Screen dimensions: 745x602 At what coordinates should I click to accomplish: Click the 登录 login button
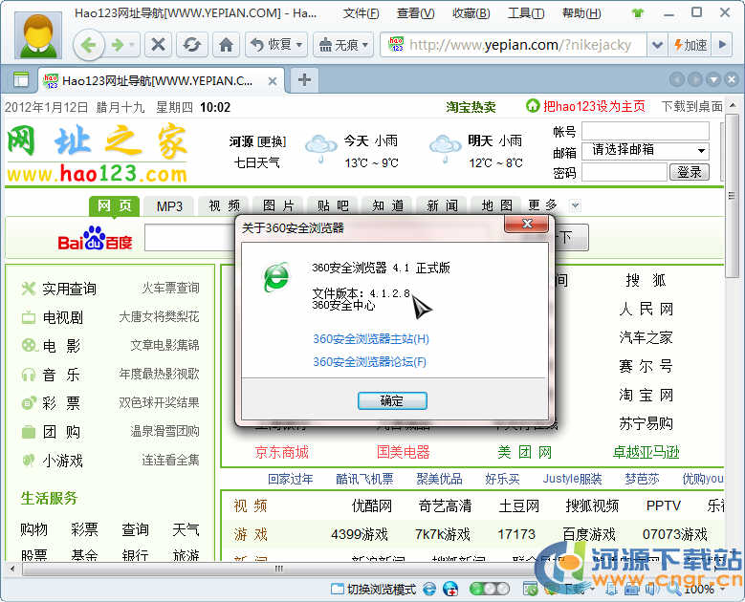point(690,172)
